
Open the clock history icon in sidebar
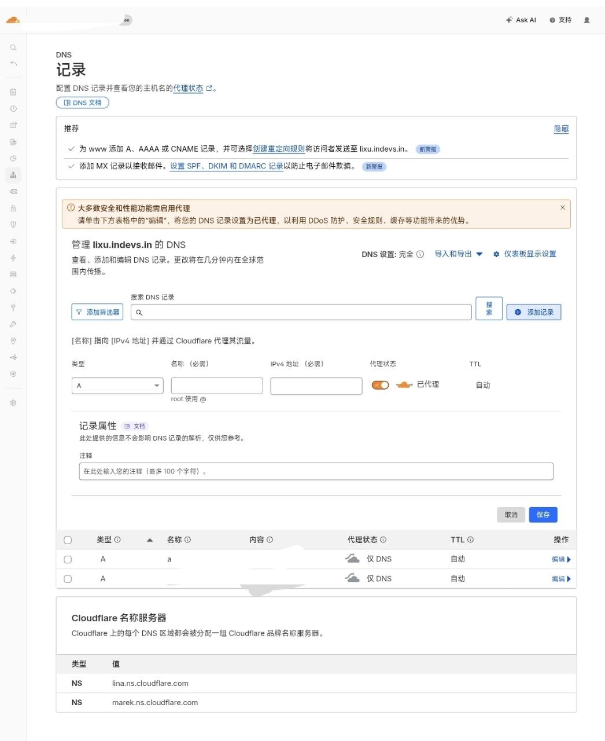pos(13,108)
